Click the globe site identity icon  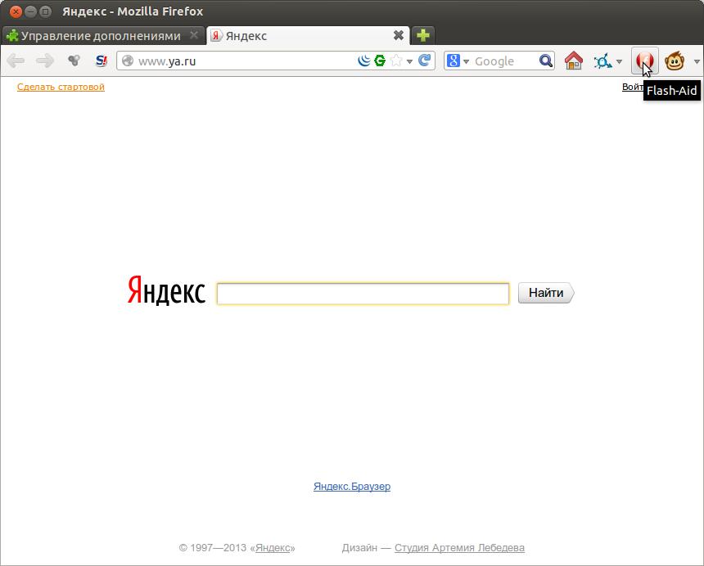(128, 61)
